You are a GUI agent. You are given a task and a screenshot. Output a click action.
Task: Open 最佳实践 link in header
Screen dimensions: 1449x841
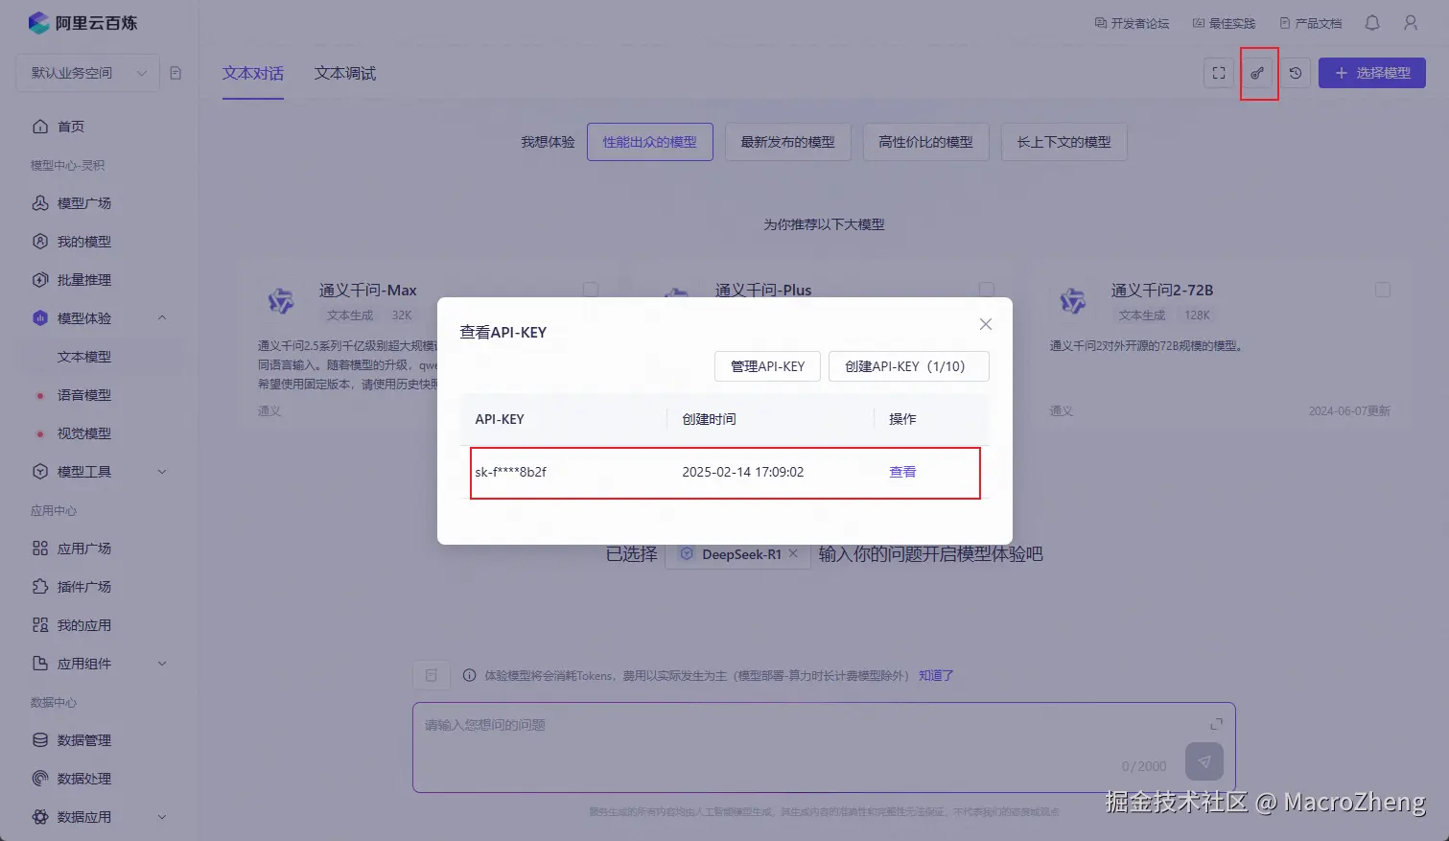[x=1224, y=23]
